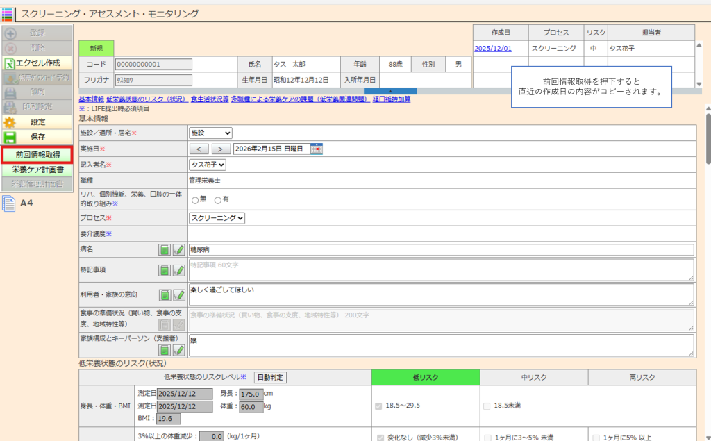Open the 施設／通所・居宅 dropdown
Screen dimensions: 711x441
[x=210, y=133]
